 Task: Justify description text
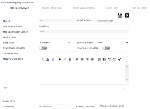pyautogui.click(x=92, y=59)
